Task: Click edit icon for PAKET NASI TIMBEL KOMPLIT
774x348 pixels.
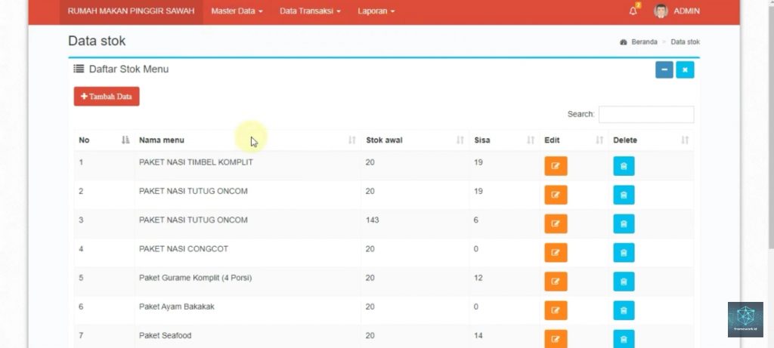Action: click(x=556, y=166)
